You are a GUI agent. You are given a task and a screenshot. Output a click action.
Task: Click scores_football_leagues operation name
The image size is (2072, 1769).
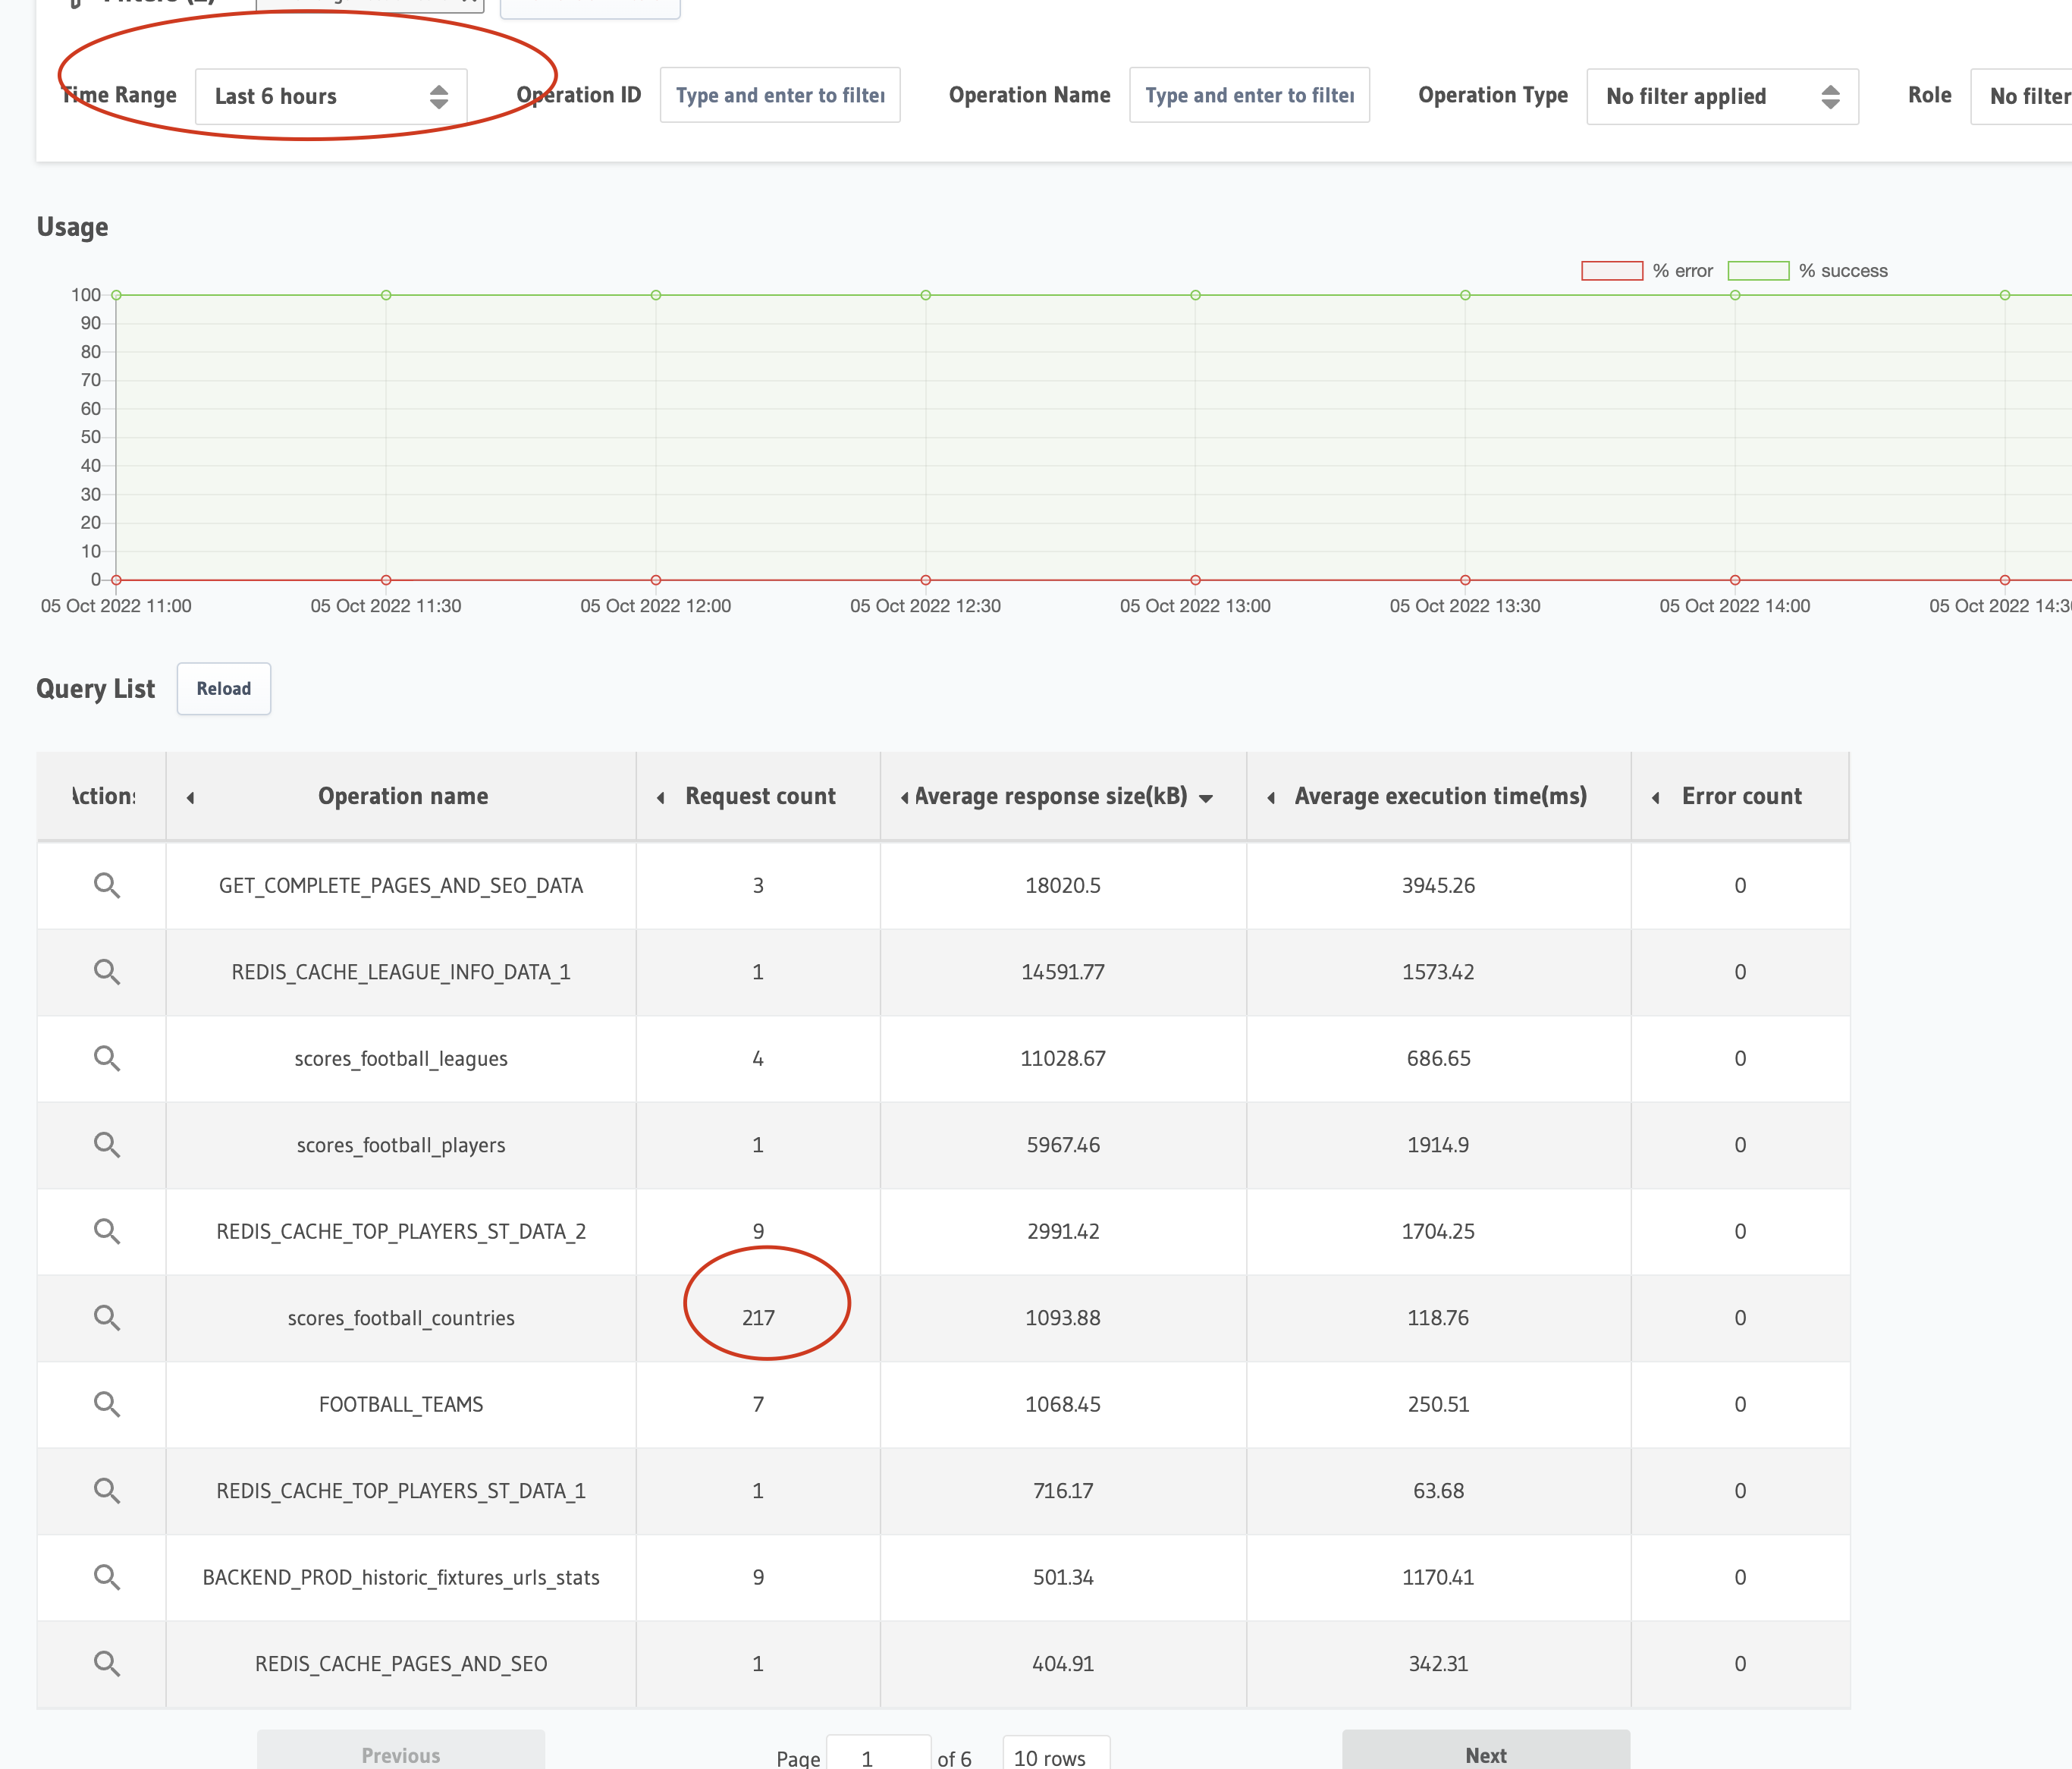click(401, 1059)
